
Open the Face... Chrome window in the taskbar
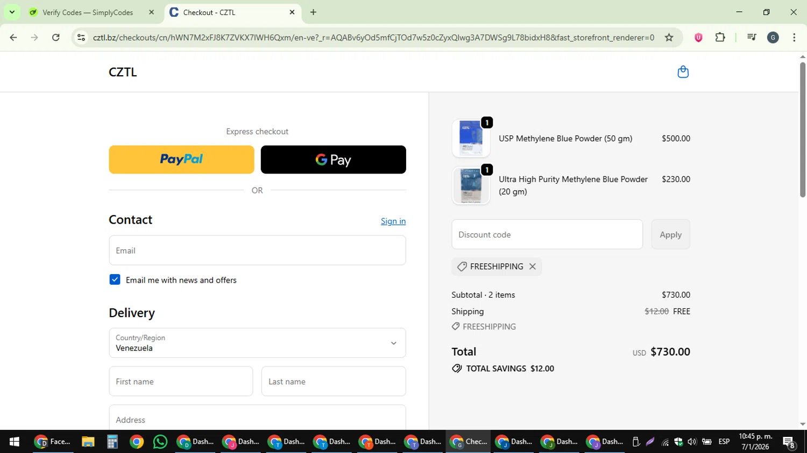click(x=52, y=442)
